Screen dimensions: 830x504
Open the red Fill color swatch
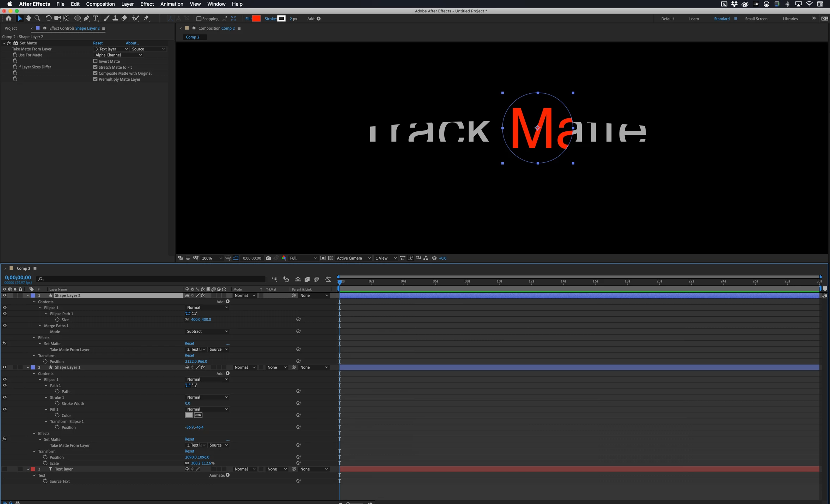pyautogui.click(x=256, y=19)
